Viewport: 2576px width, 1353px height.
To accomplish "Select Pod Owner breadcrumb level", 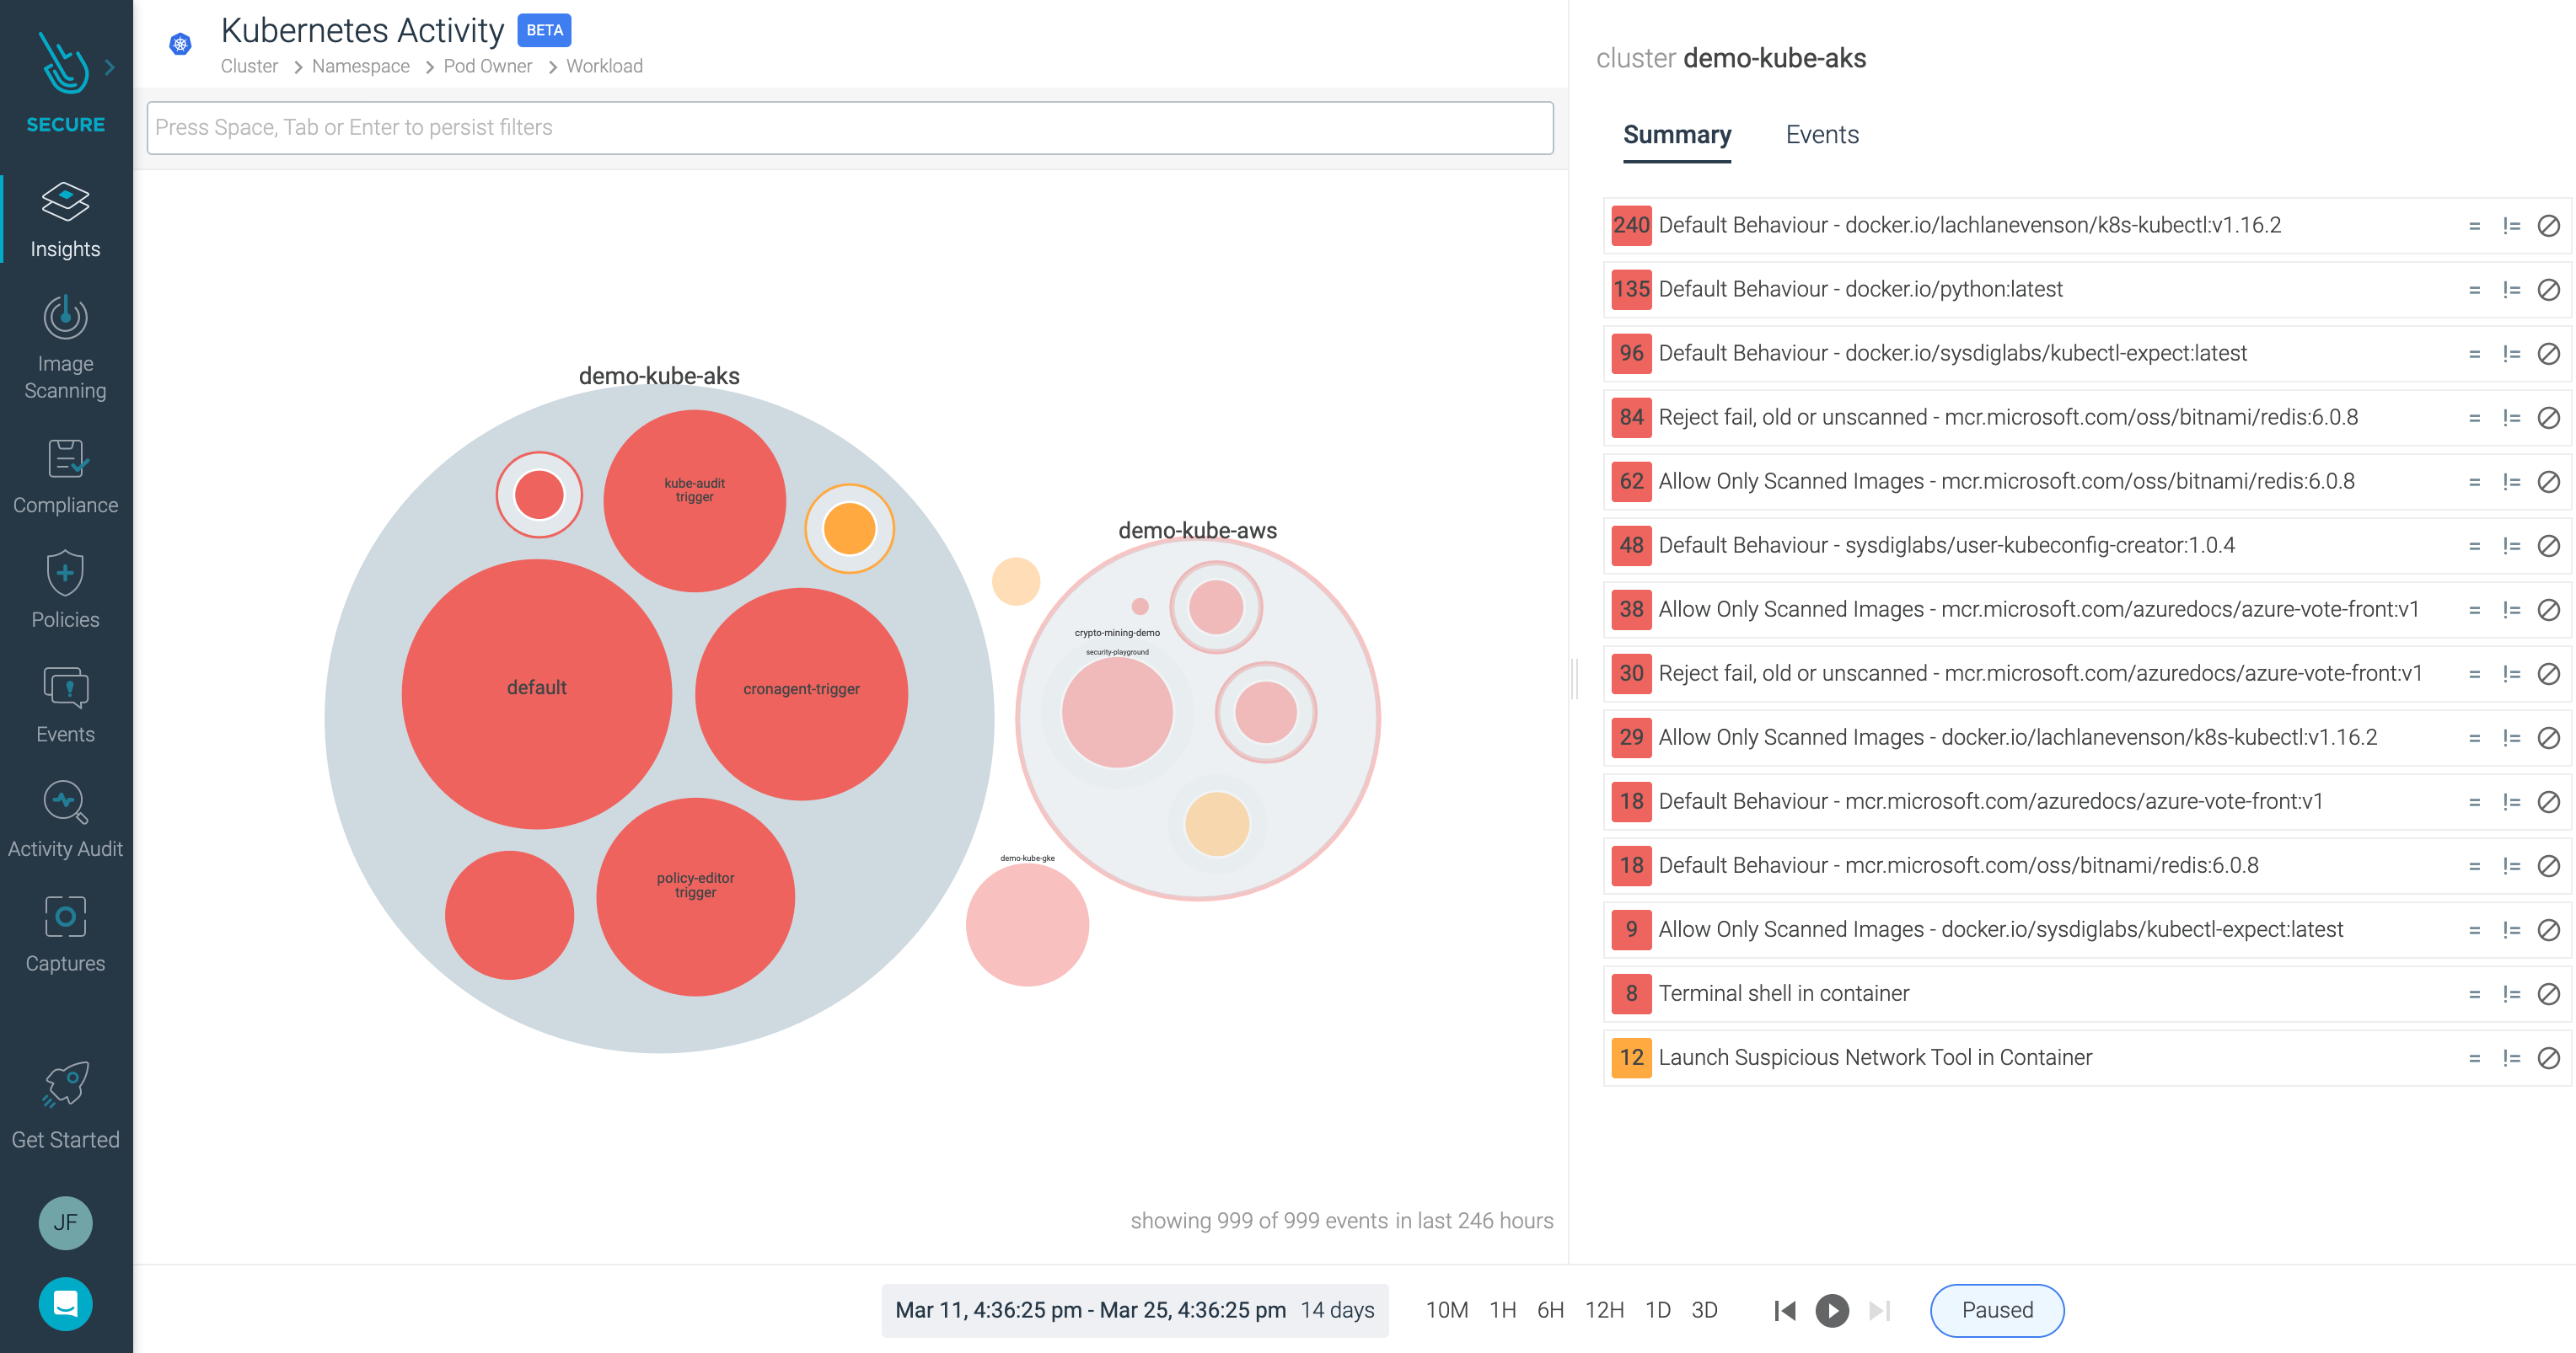I will click(x=487, y=66).
